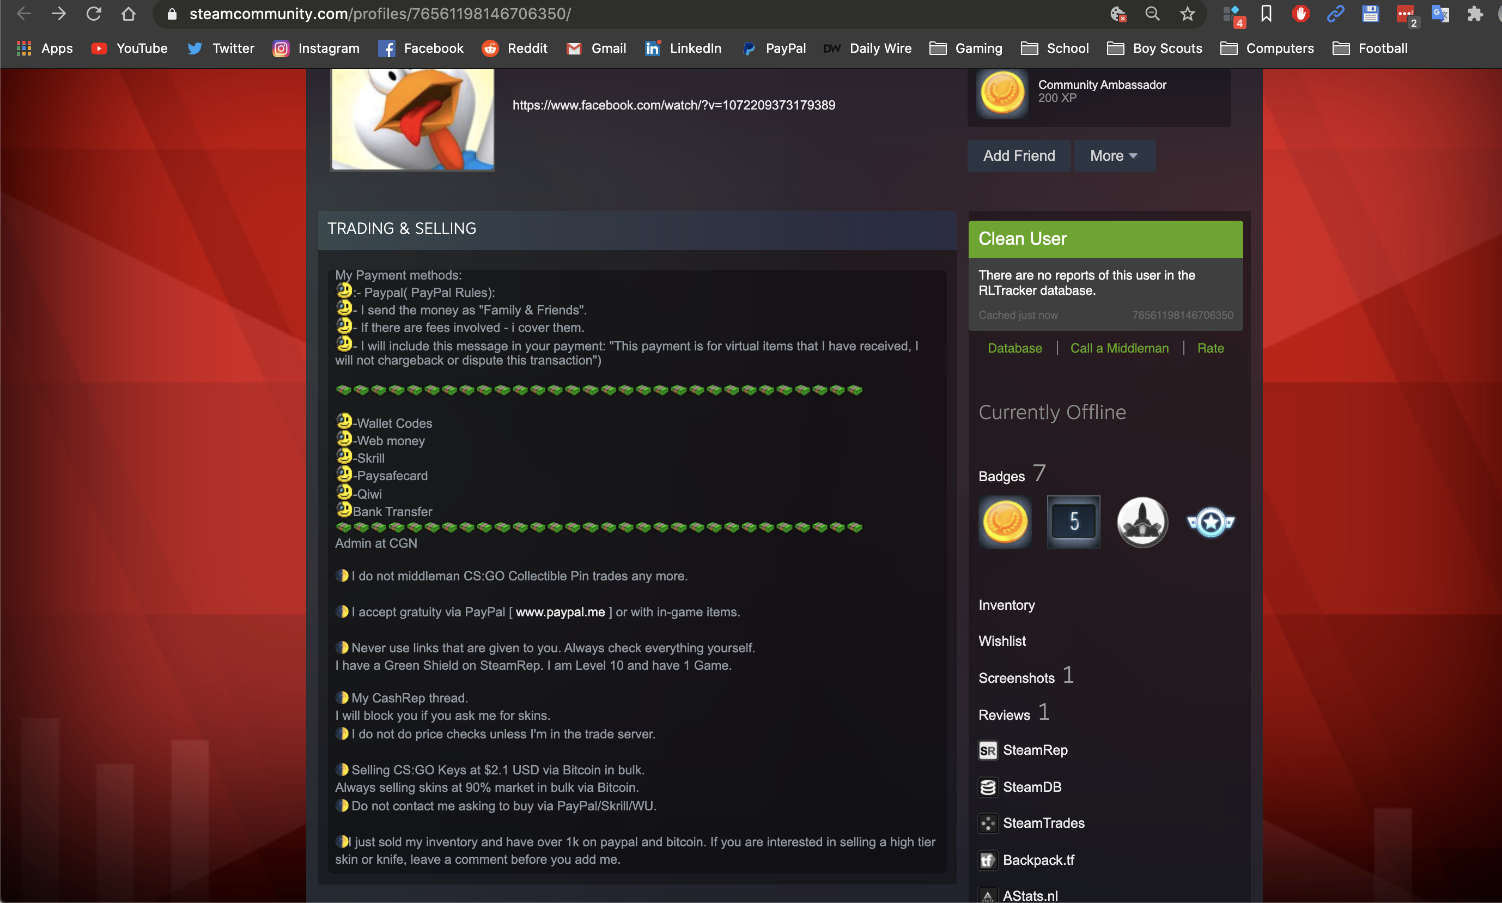Open the Daily Wire bookmark
The width and height of the screenshot is (1502, 903).
(x=867, y=48)
